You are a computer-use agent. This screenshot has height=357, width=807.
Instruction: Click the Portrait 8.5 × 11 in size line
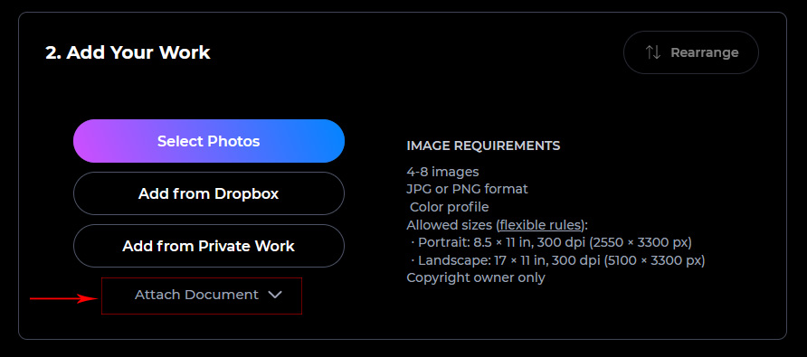[551, 242]
